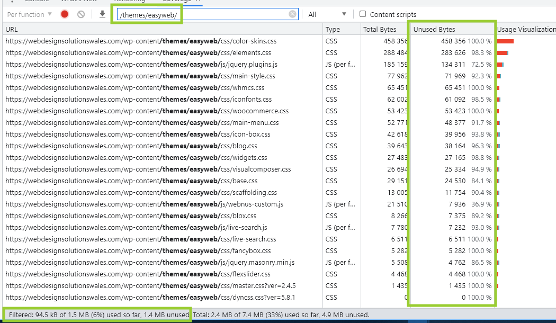Select the widgets.css URL row
556x323 pixels.
click(280, 157)
